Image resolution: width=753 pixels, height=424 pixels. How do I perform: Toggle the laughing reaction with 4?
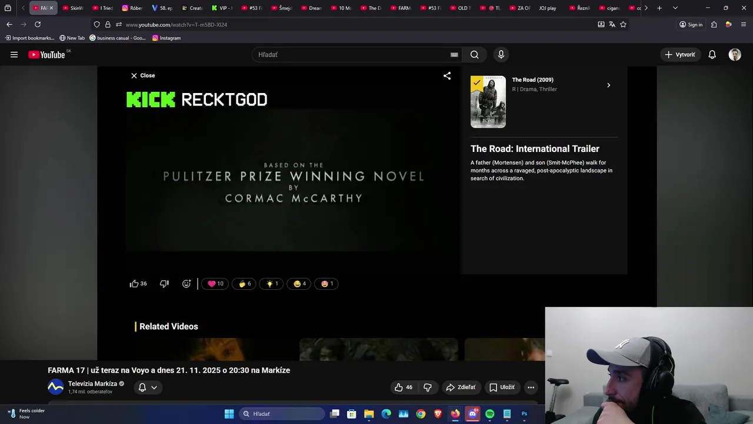[299, 284]
